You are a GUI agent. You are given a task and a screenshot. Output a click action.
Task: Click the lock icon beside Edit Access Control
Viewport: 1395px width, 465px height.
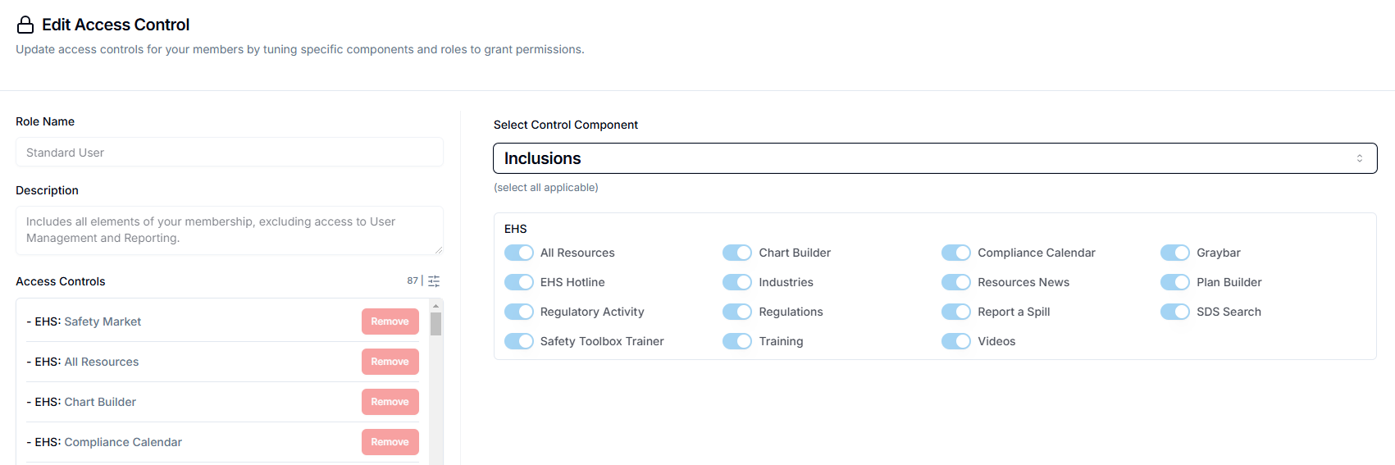pyautogui.click(x=25, y=25)
